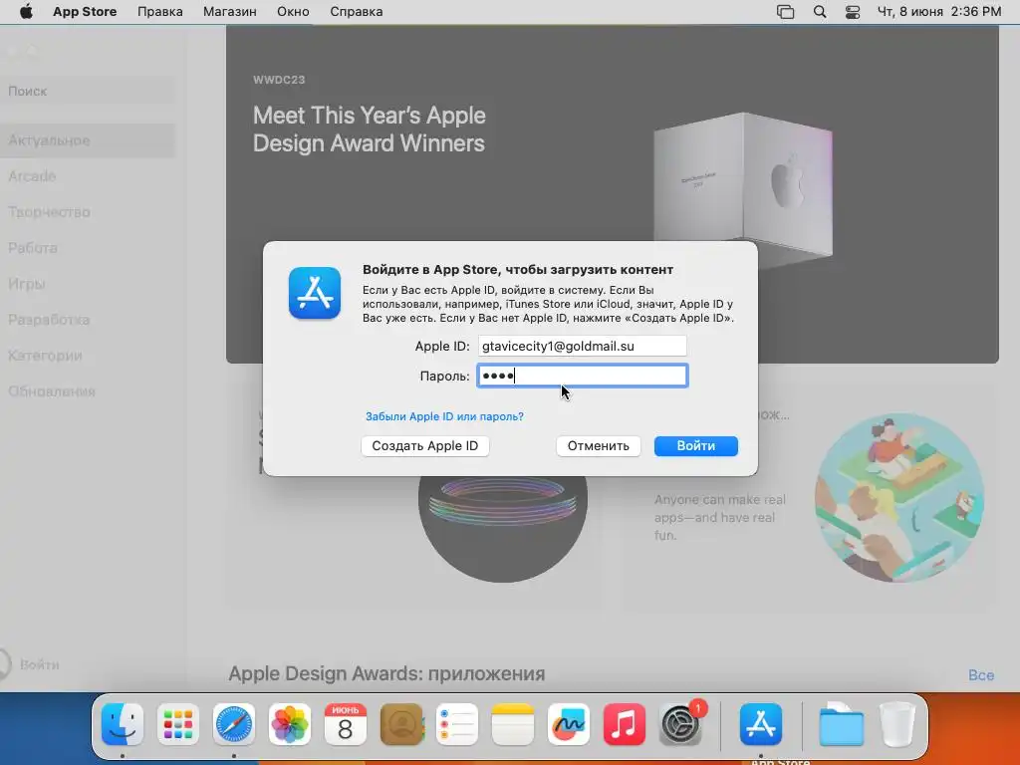Click the Отменить button
Image resolution: width=1020 pixels, height=765 pixels.
coord(599,445)
